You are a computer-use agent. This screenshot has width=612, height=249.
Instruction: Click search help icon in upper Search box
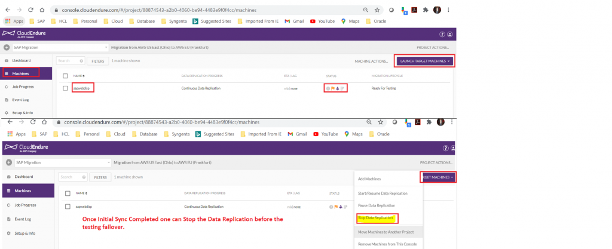tap(81, 61)
